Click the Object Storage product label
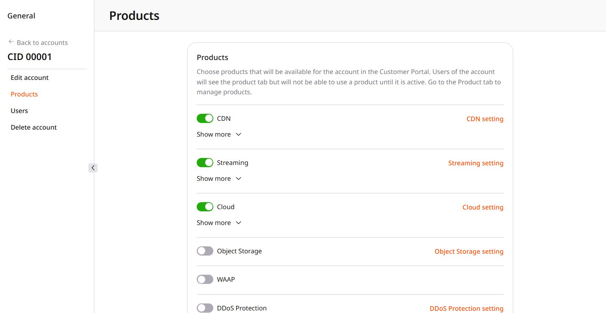The width and height of the screenshot is (606, 313). 239,251
